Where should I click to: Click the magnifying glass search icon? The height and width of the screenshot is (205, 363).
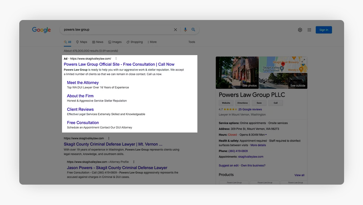pos(194,30)
